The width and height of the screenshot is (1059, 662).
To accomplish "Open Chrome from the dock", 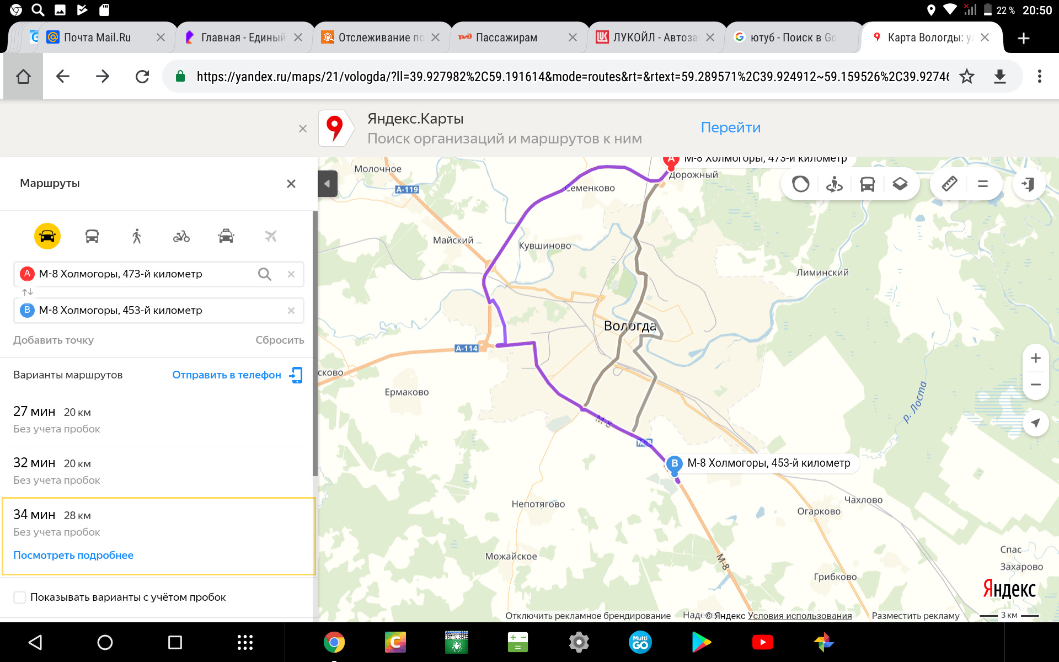I will point(334,642).
